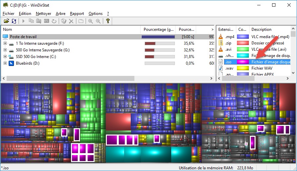The height and width of the screenshot is (171, 297).
Task: Click the Description column header
Action: (x=269, y=29)
